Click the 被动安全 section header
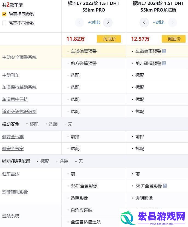Image resolution: width=188 pixels, height=227 pixels. tap(11, 124)
